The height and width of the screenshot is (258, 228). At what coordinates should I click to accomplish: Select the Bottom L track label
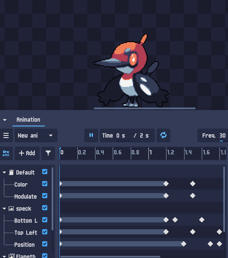pyautogui.click(x=26, y=221)
